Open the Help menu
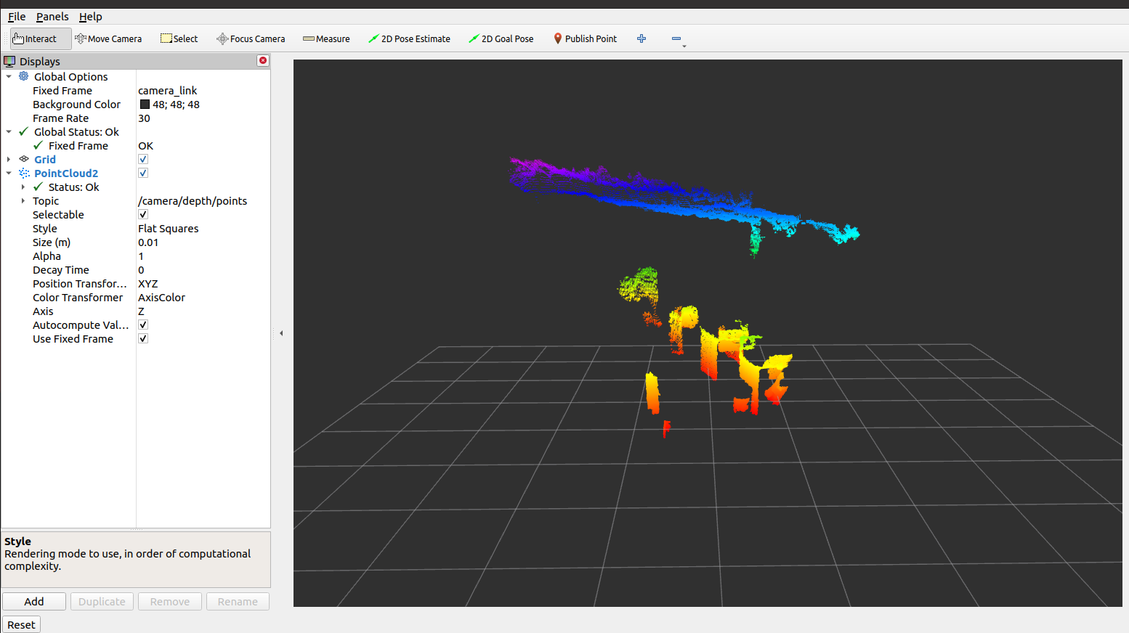This screenshot has width=1129, height=633. (x=90, y=16)
